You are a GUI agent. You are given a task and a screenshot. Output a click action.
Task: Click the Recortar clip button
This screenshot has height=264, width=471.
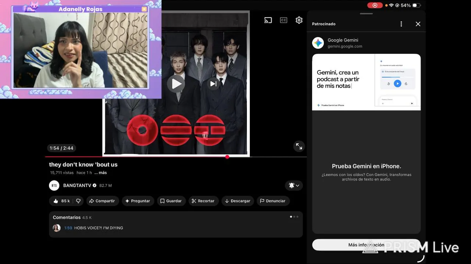(203, 201)
